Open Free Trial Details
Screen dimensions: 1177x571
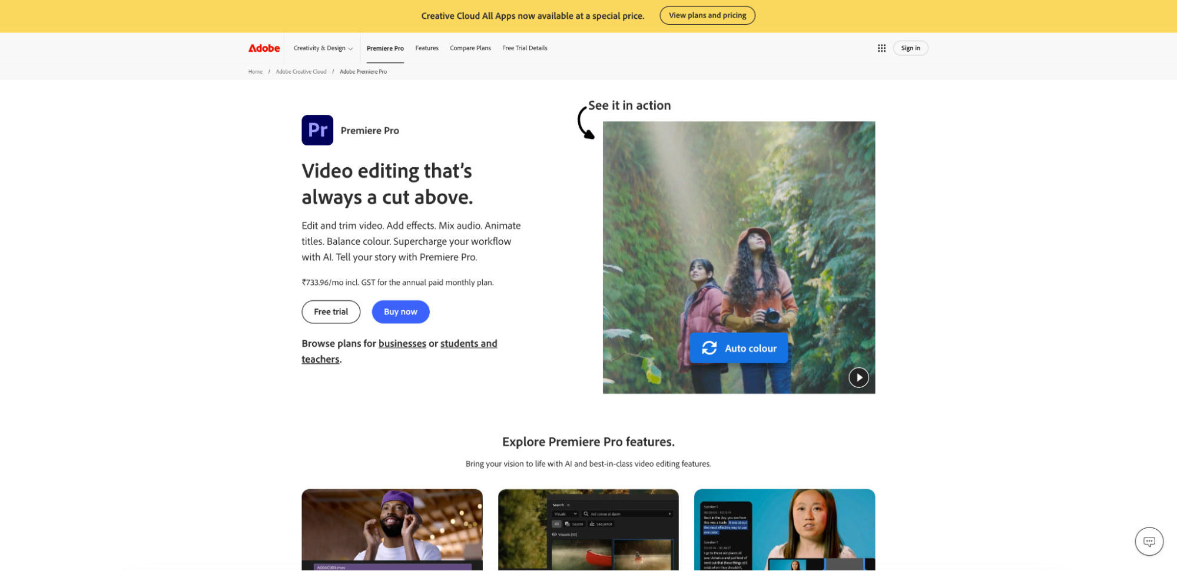525,48
